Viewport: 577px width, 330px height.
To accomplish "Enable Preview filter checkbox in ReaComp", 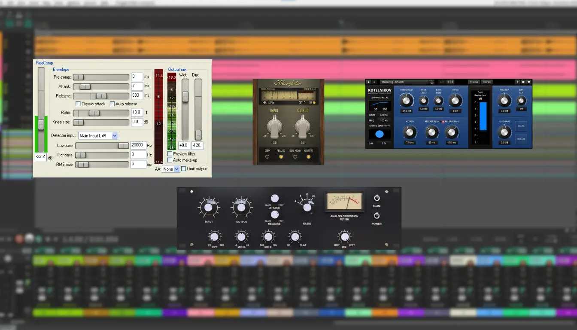I will pos(170,154).
